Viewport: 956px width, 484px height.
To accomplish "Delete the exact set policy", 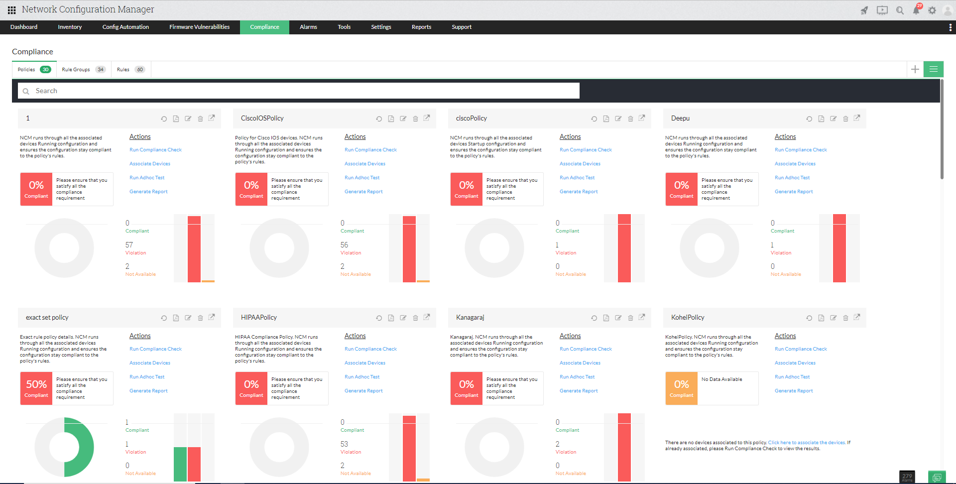I will [x=200, y=318].
